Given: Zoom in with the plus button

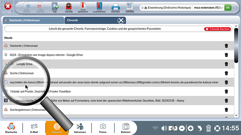Looking at the screenshot, I should [191, 128].
